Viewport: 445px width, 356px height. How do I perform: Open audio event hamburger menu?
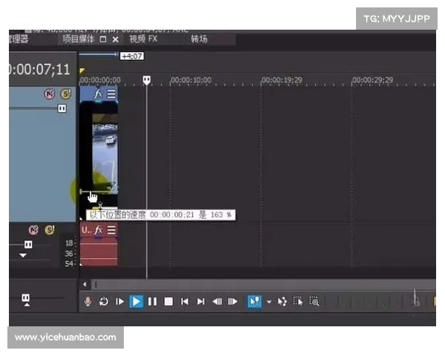click(x=111, y=230)
